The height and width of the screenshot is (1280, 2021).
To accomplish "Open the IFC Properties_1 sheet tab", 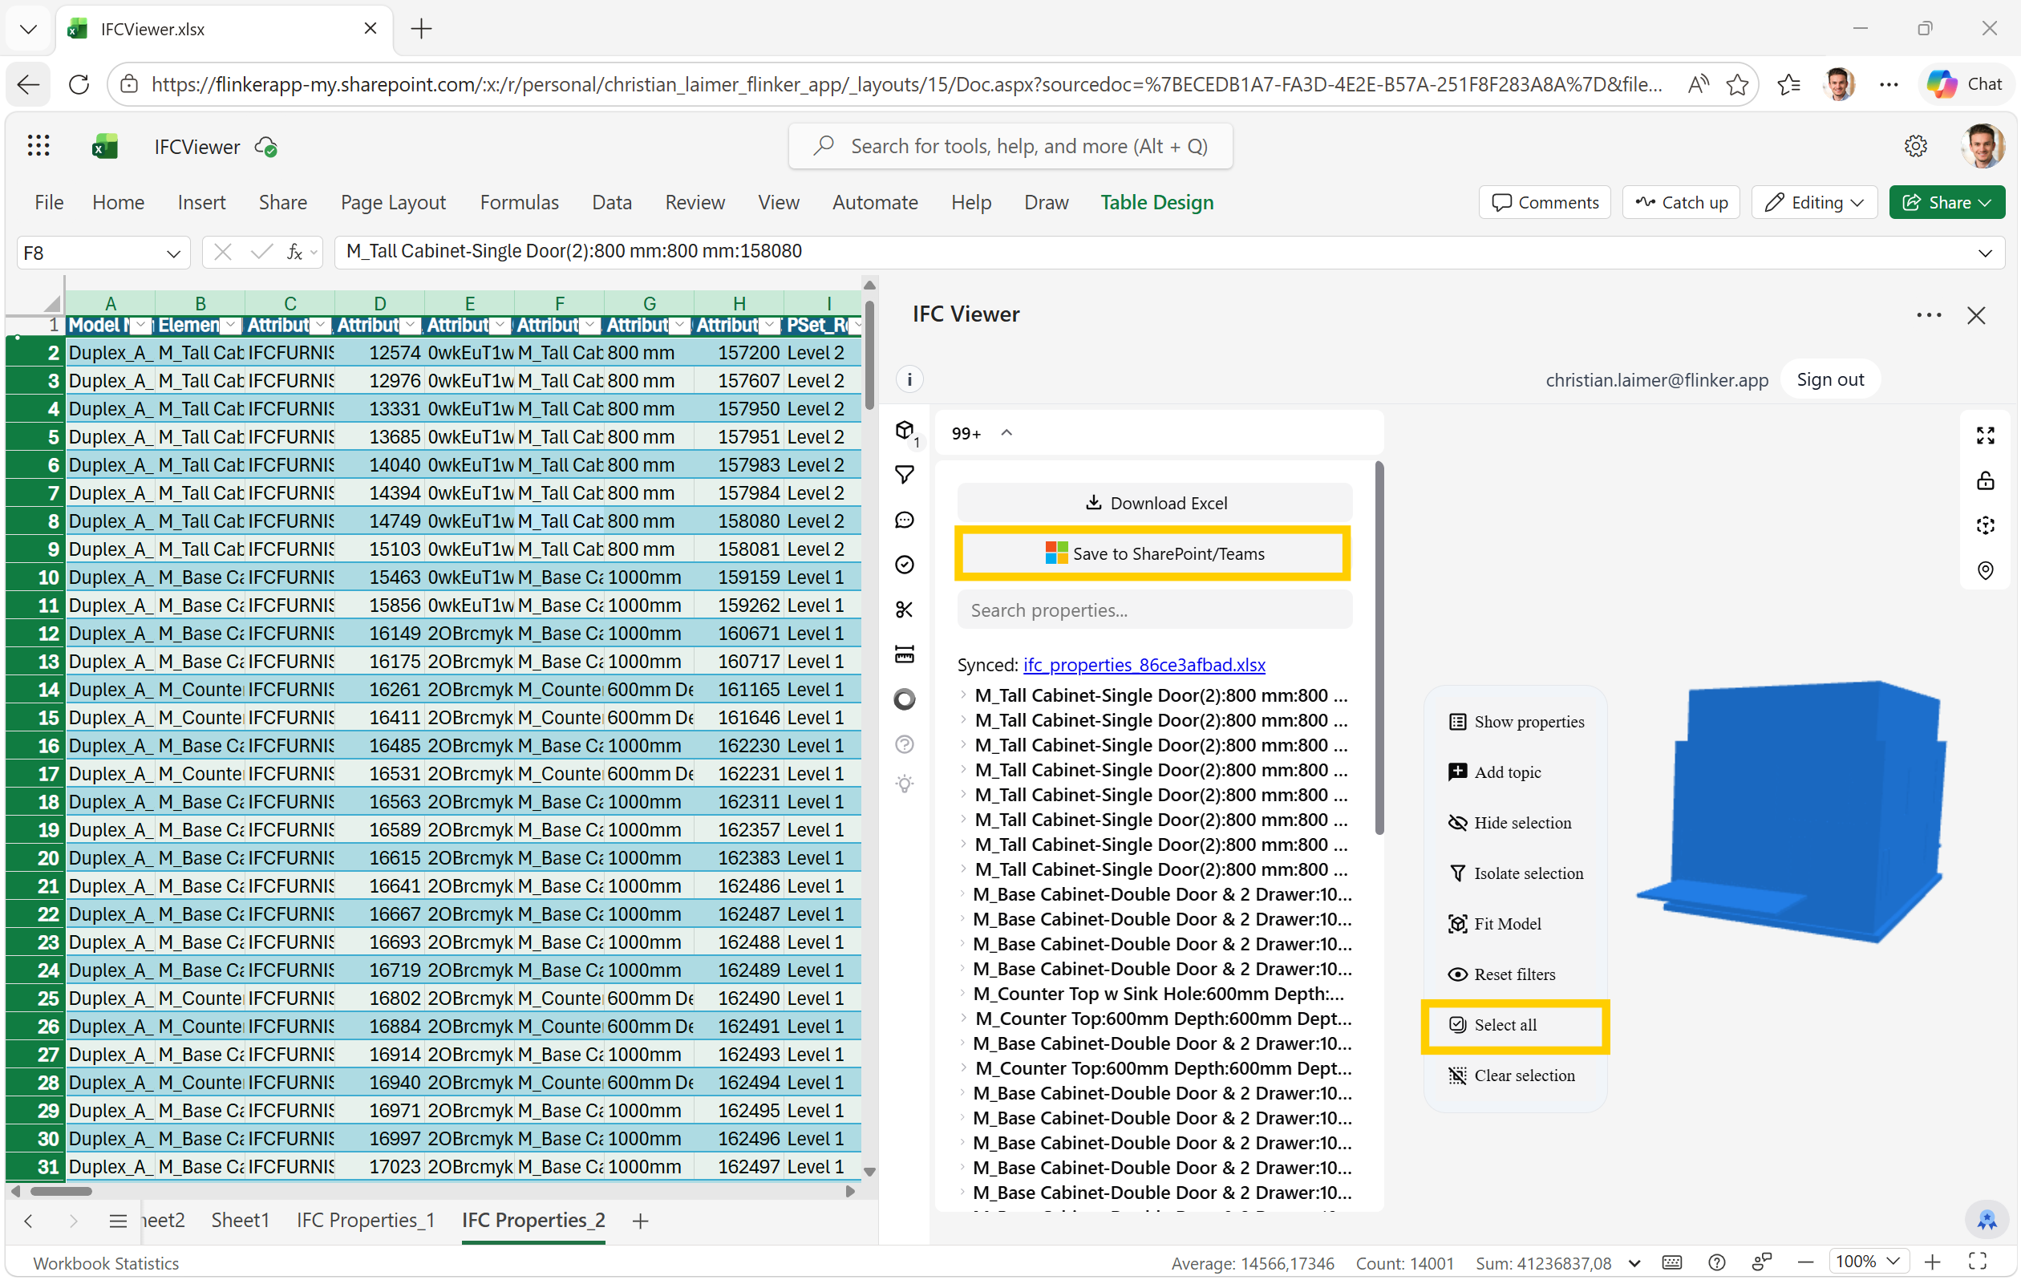I will click(x=364, y=1220).
